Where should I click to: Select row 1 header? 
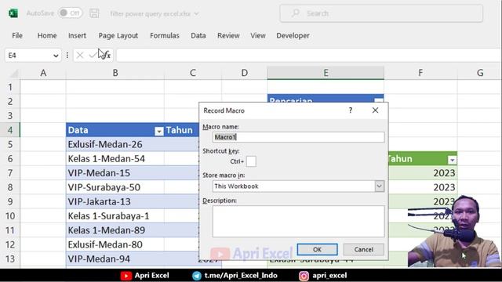10,87
